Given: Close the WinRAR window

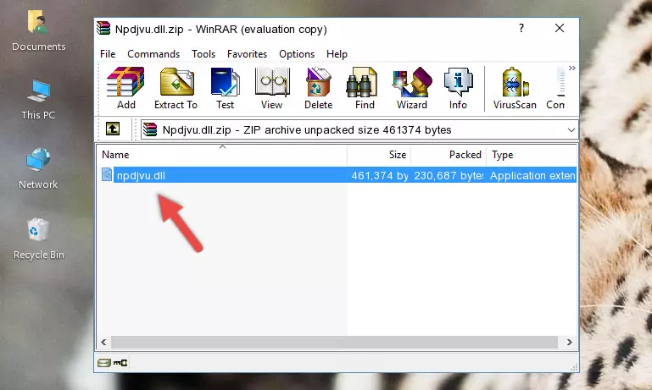Looking at the screenshot, I should [x=560, y=28].
